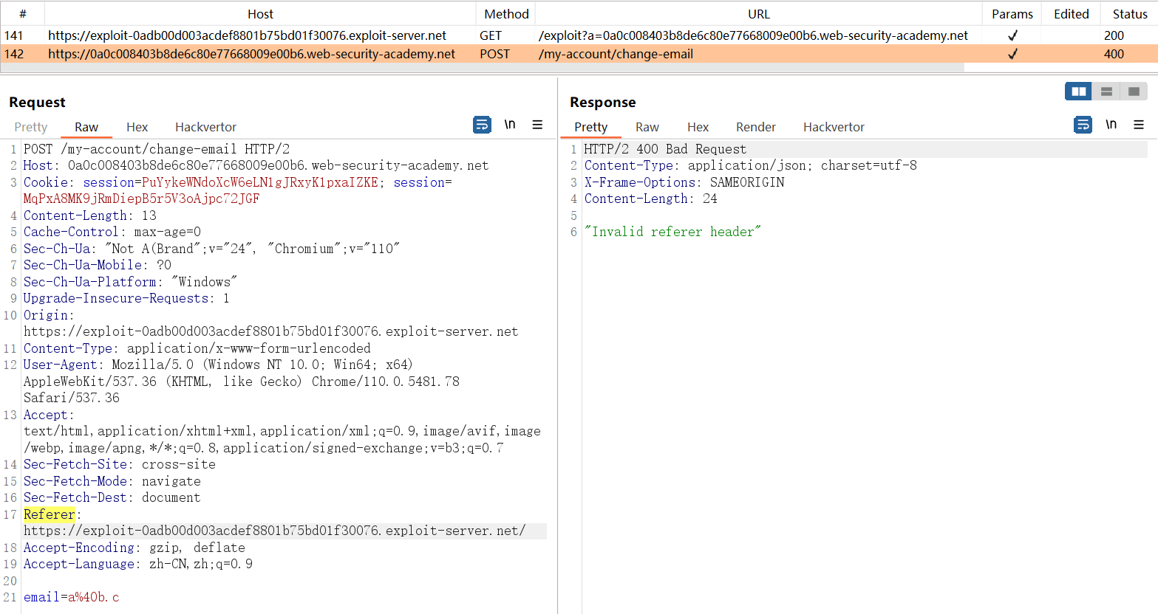
Task: Switch to side-by-side layout view
Action: pos(1078,92)
